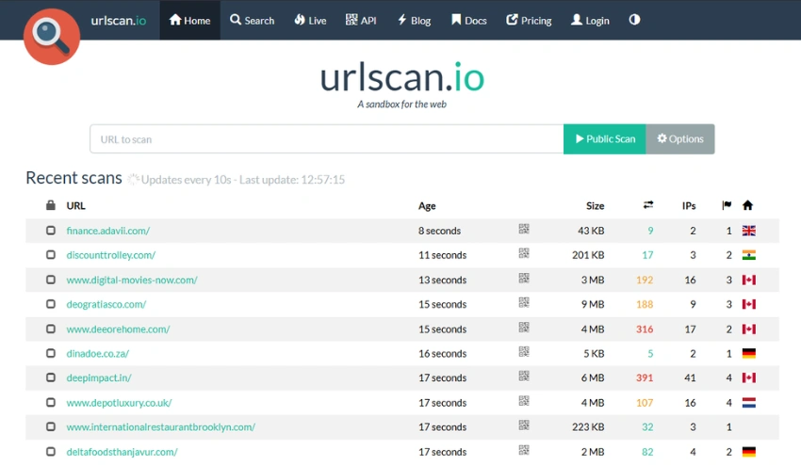
Task: Click the QR icon for discounttrolley.com
Action: (x=524, y=253)
